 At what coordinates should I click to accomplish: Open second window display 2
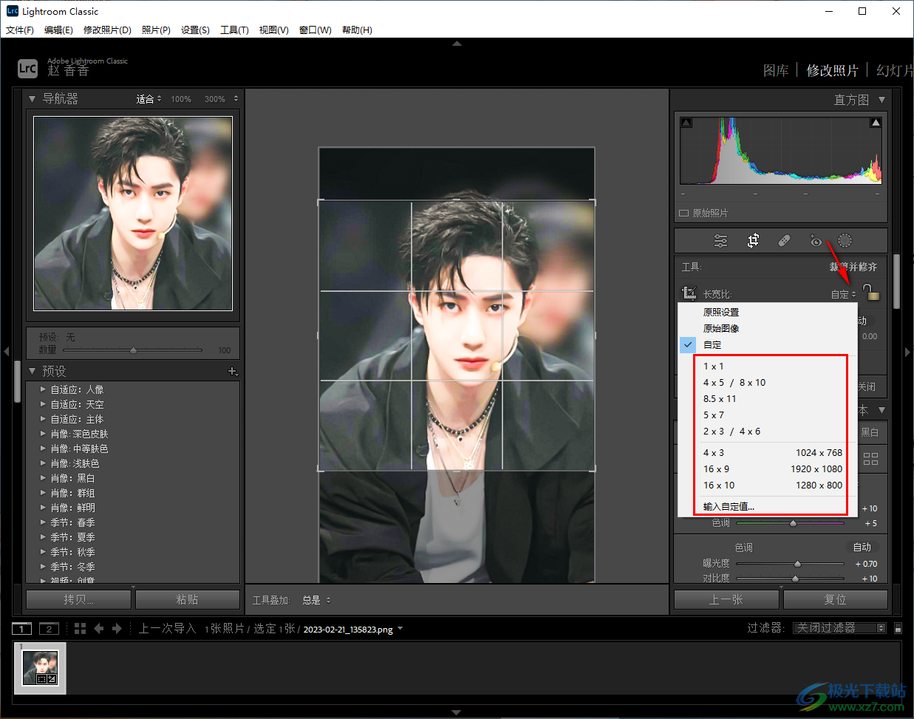pyautogui.click(x=49, y=629)
